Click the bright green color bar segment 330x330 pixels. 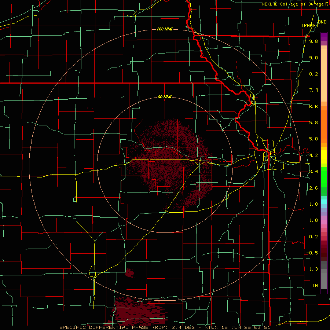[x=324, y=177]
